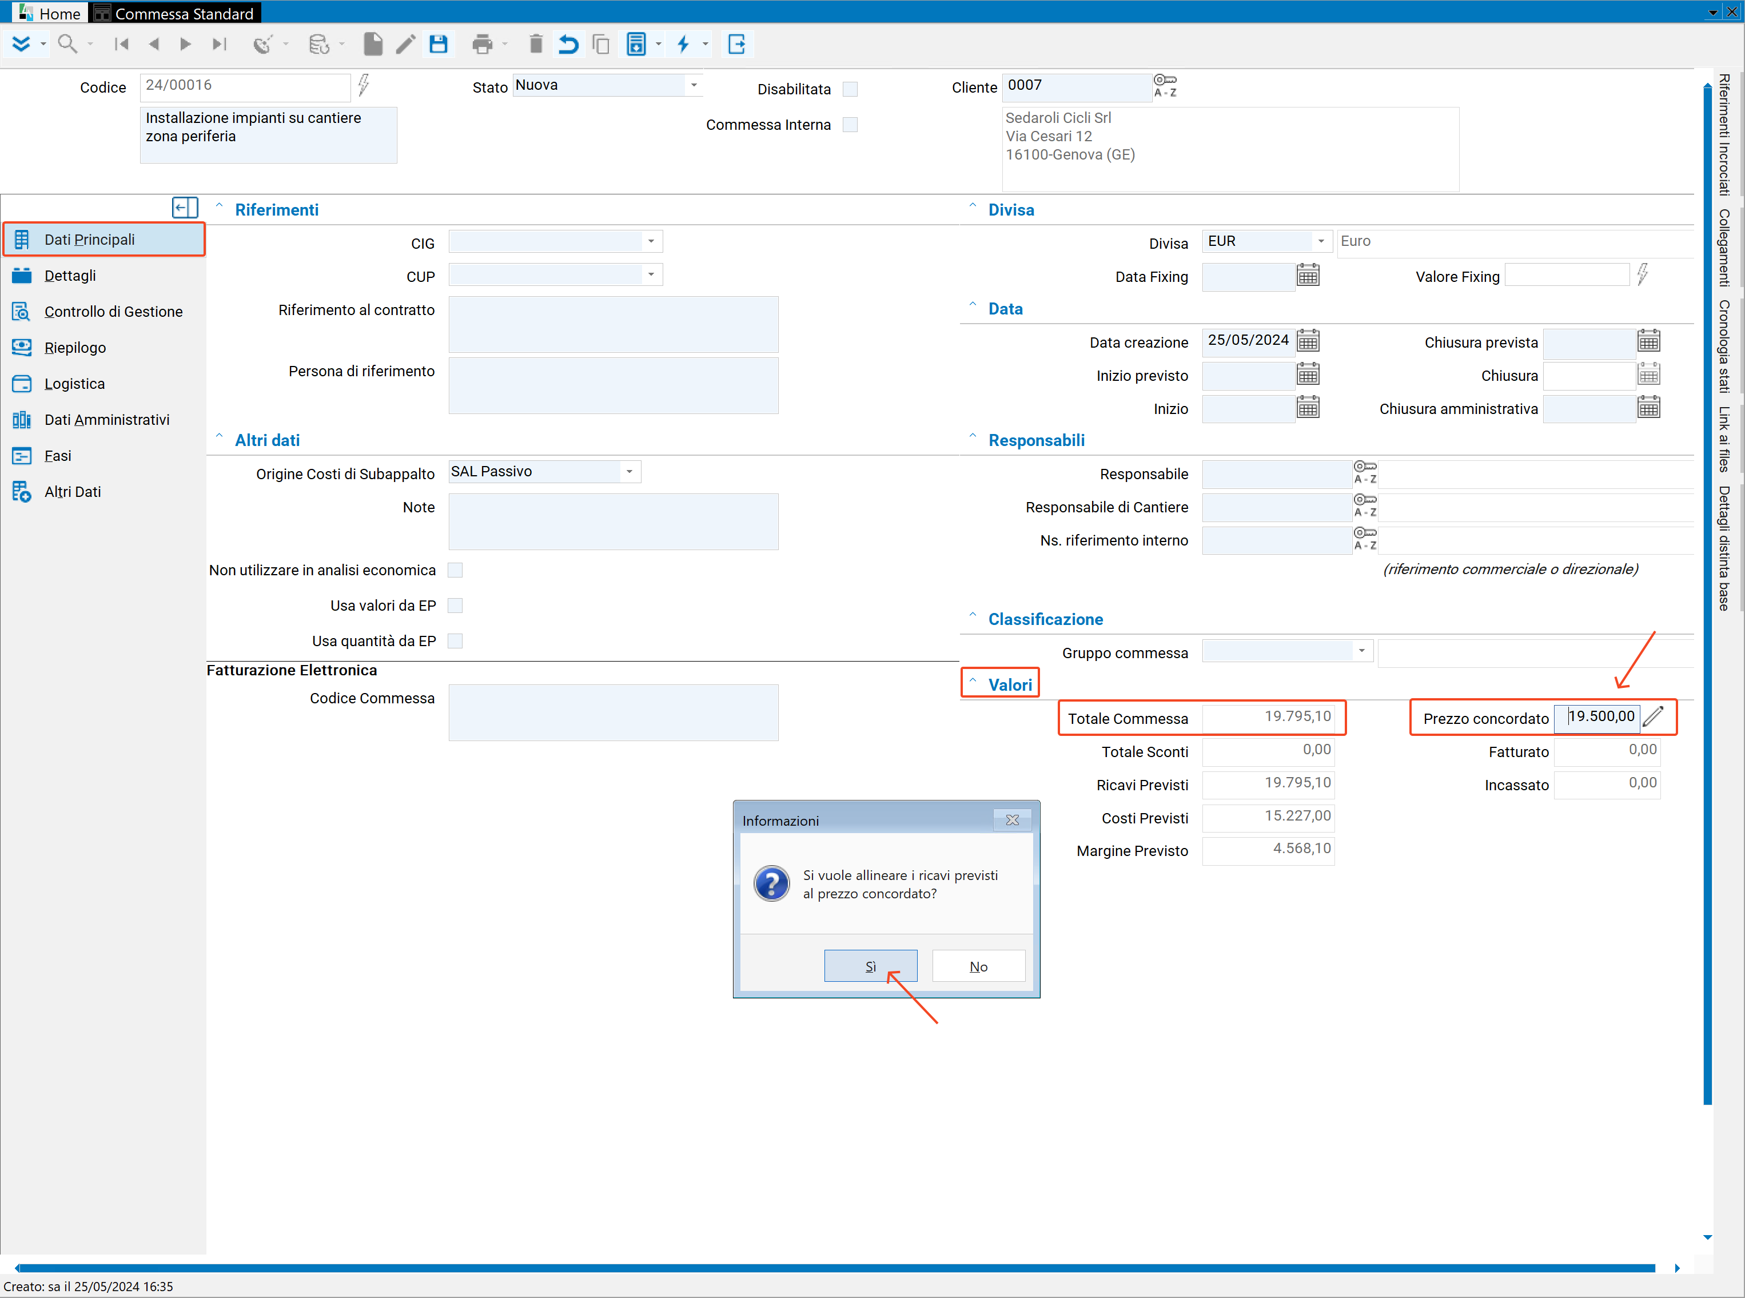Collapse the left navigation panel icon
The image size is (1745, 1298).
tap(185, 208)
